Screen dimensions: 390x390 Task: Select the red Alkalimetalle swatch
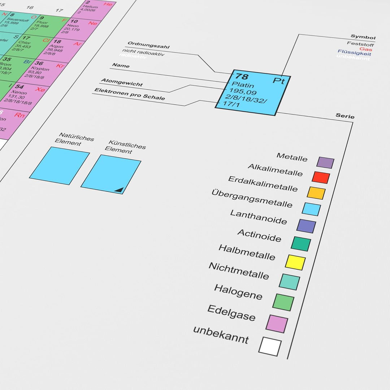click(321, 177)
